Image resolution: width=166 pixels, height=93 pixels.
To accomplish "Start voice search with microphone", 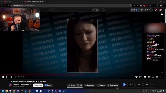I will (103, 10).
